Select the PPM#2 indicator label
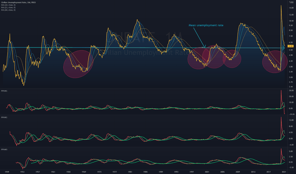Screen dimensions: 296x174 (4, 117)
